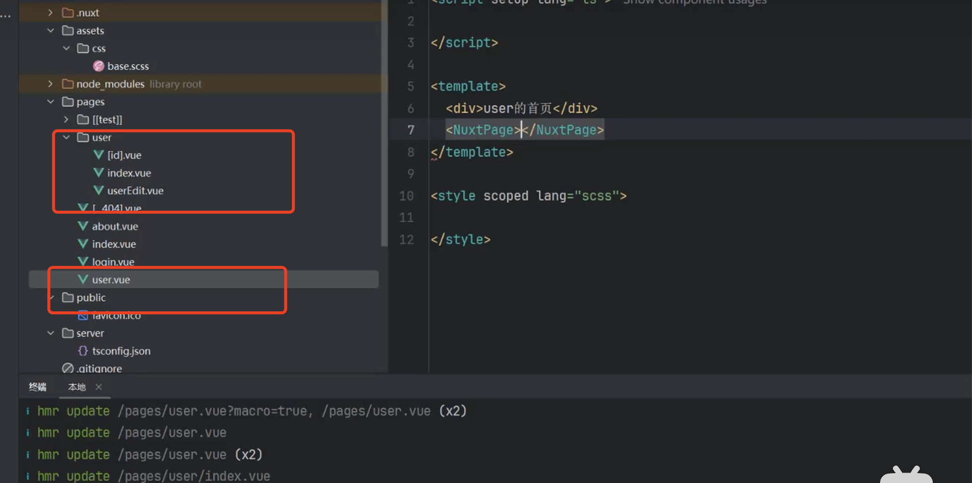Close the 本地 terminal tab
Screen dimensions: 972x483
click(x=99, y=387)
